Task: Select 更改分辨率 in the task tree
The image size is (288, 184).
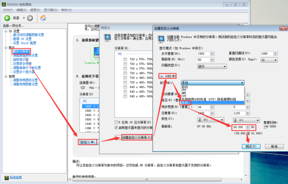Action: pos(21,51)
